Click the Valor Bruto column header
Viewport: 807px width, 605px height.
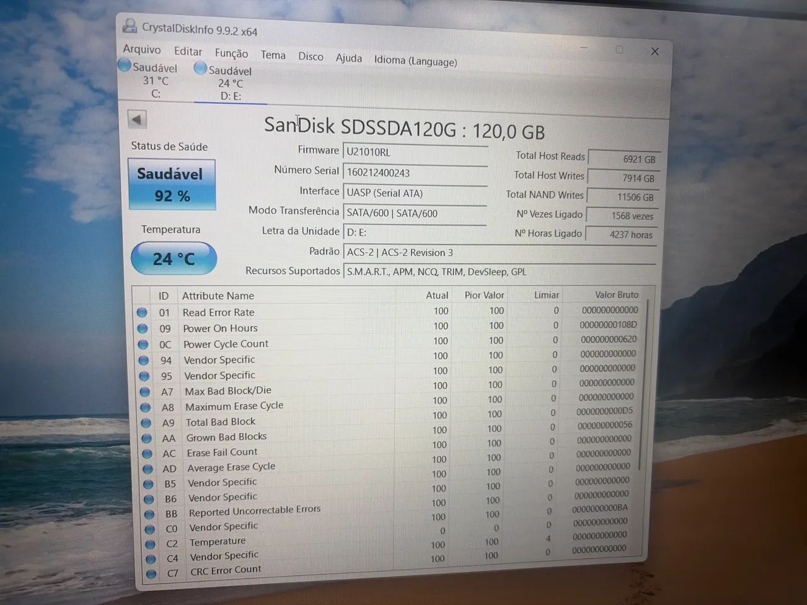(617, 294)
